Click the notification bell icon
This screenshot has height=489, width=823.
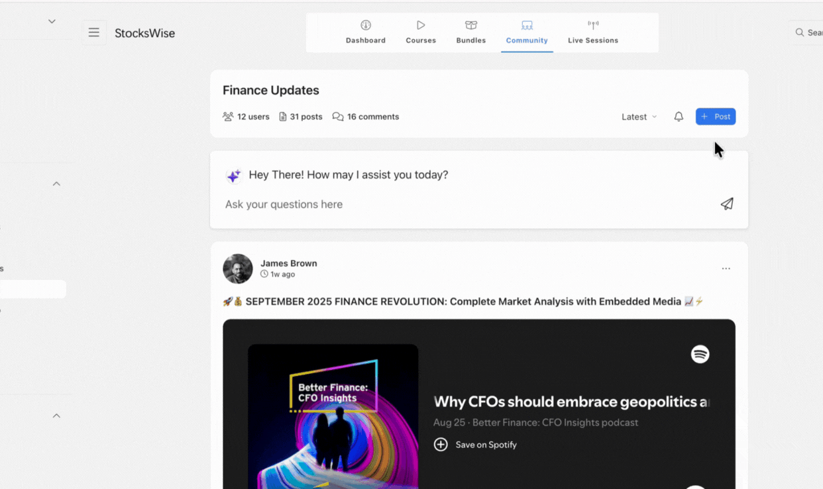679,116
